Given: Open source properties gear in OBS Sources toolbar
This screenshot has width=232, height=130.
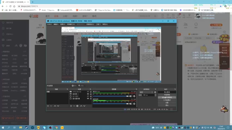Looking at the screenshot, I should point(77,106).
